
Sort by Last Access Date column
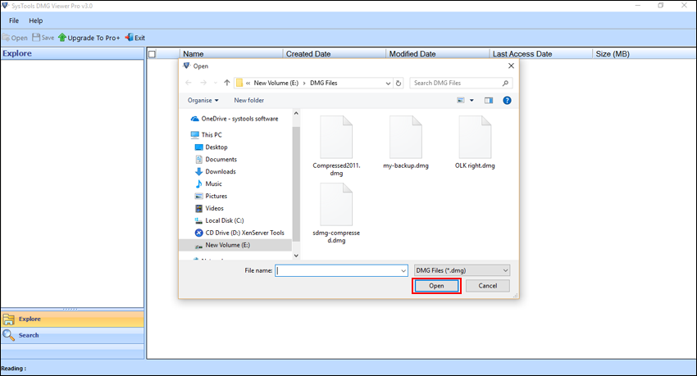point(541,54)
